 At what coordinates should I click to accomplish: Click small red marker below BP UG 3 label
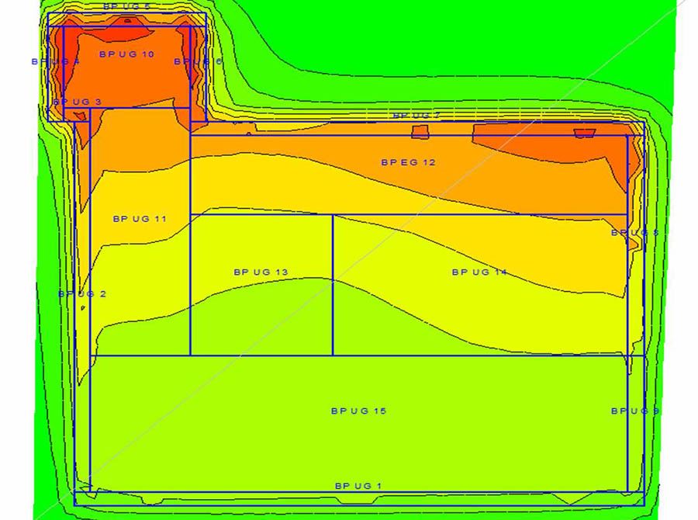click(x=79, y=116)
